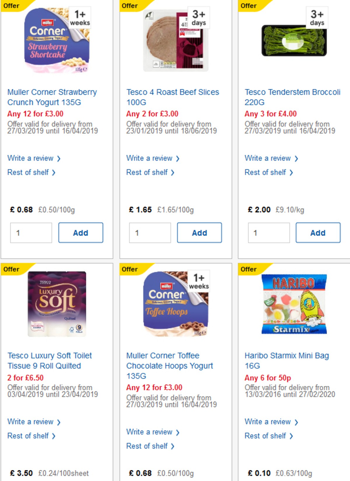Viewport: 350px width, 481px height.
Task: Expand rest of shelf under Luxury Soft Tissue
Action: tap(30, 436)
